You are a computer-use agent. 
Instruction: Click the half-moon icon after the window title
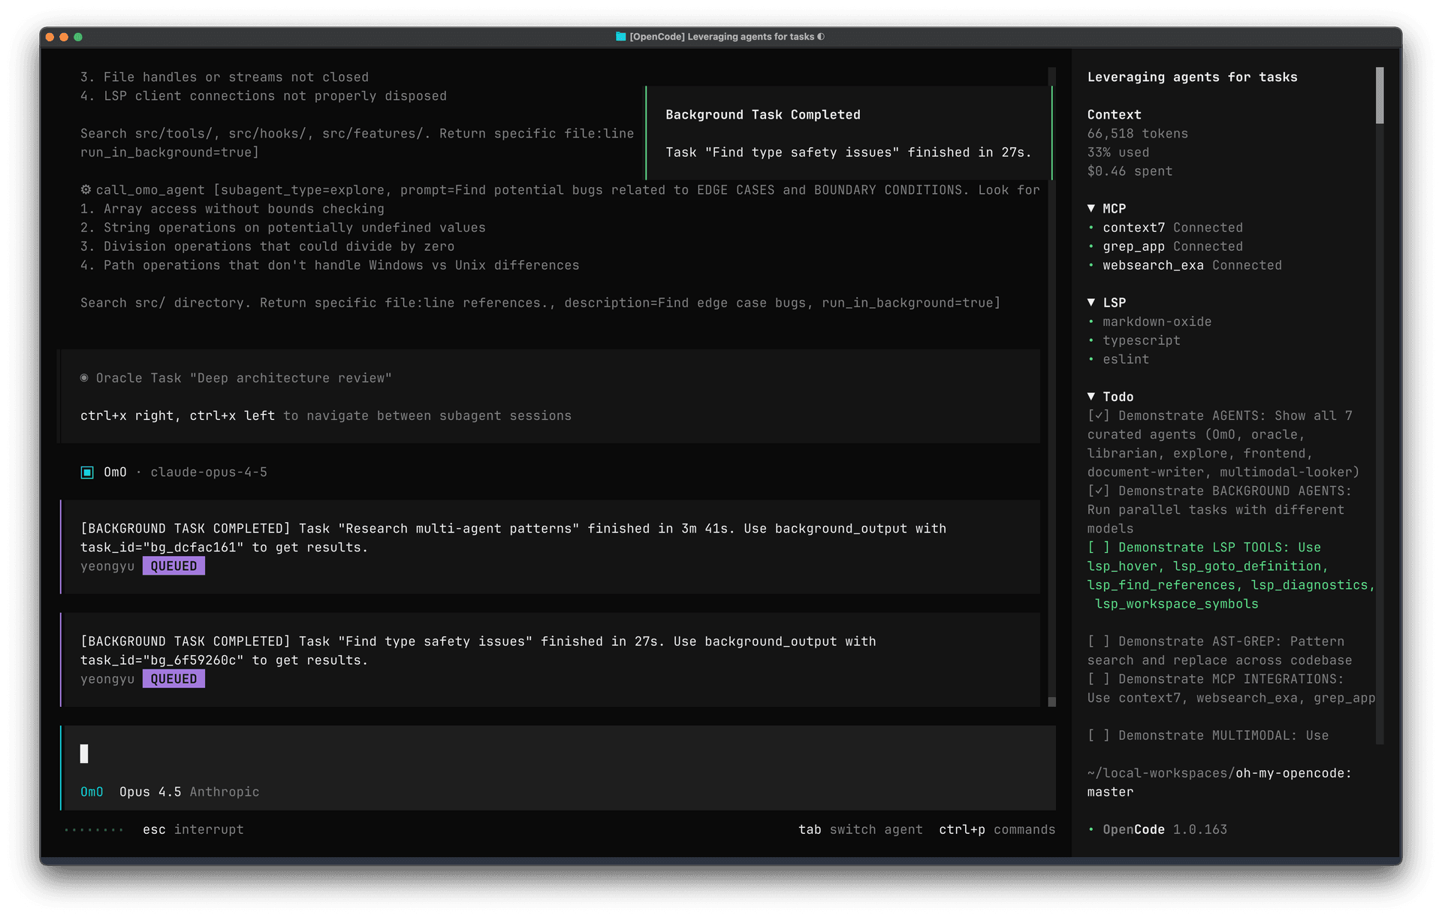[x=821, y=36]
